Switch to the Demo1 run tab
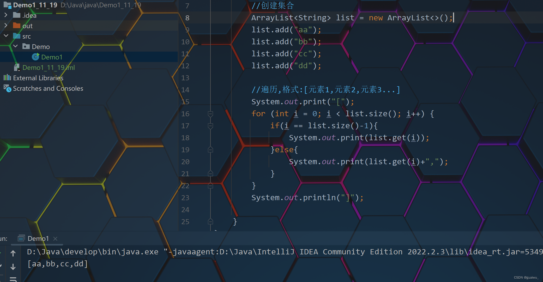 (x=38, y=238)
